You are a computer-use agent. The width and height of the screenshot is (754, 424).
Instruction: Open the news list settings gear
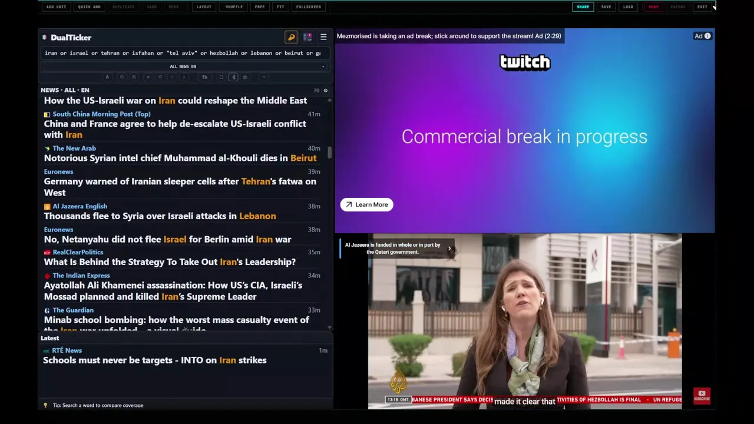tap(325, 91)
